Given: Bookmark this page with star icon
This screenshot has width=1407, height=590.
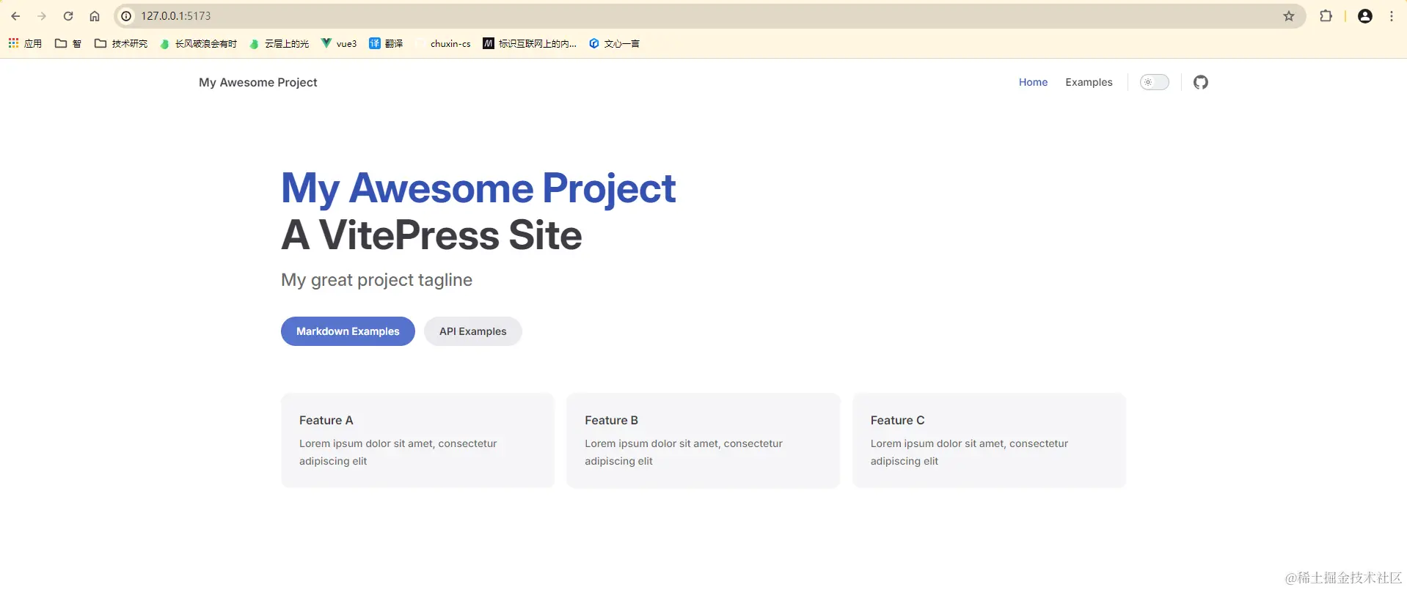Looking at the screenshot, I should tap(1289, 16).
